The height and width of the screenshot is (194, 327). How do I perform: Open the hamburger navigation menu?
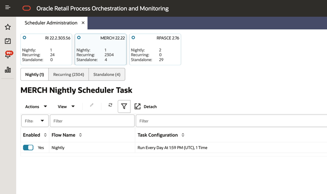[x=8, y=7]
